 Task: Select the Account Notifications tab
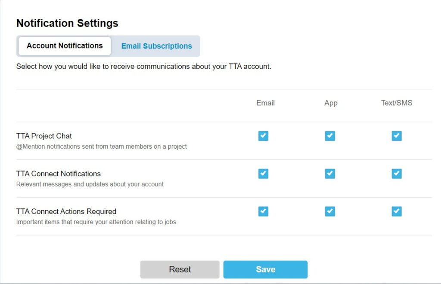[64, 46]
